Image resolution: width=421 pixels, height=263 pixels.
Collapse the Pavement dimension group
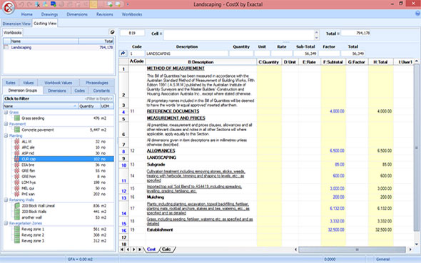pyautogui.click(x=6, y=124)
